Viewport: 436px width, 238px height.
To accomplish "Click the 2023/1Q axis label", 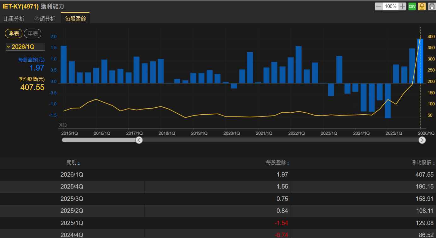I will coord(329,133).
